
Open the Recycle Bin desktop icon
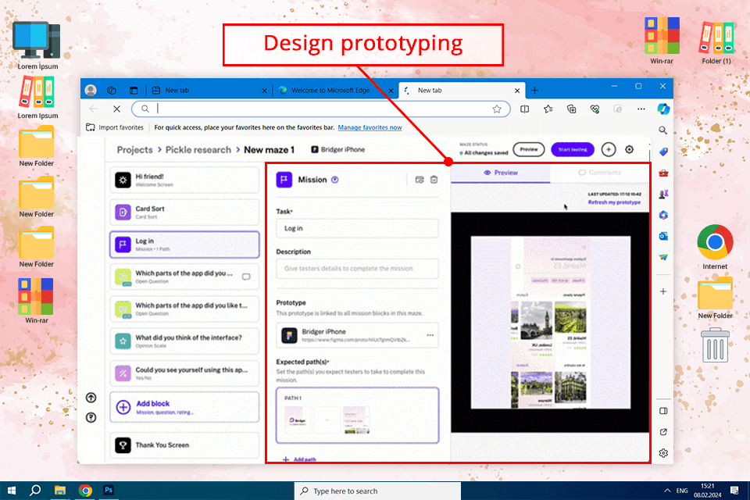(x=715, y=345)
